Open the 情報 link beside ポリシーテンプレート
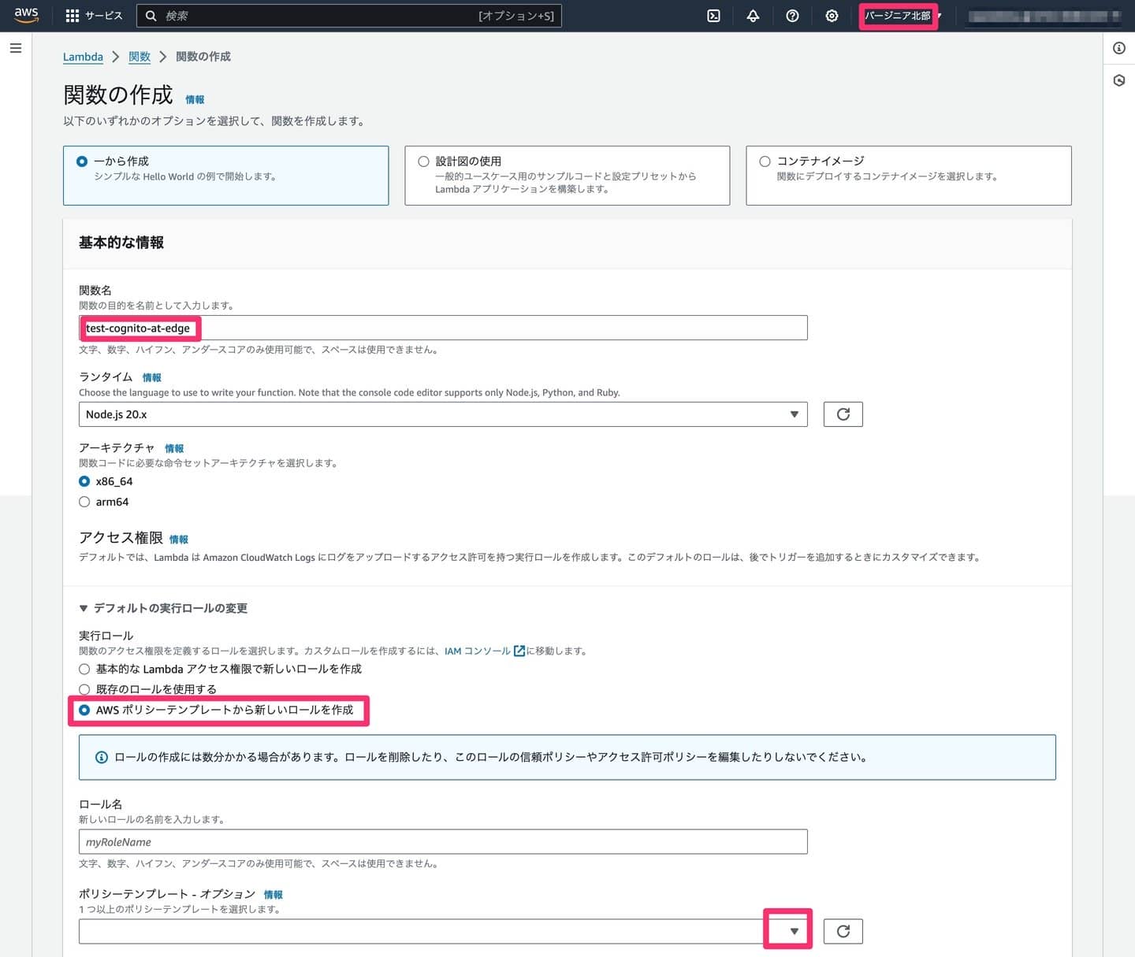 pos(274,894)
